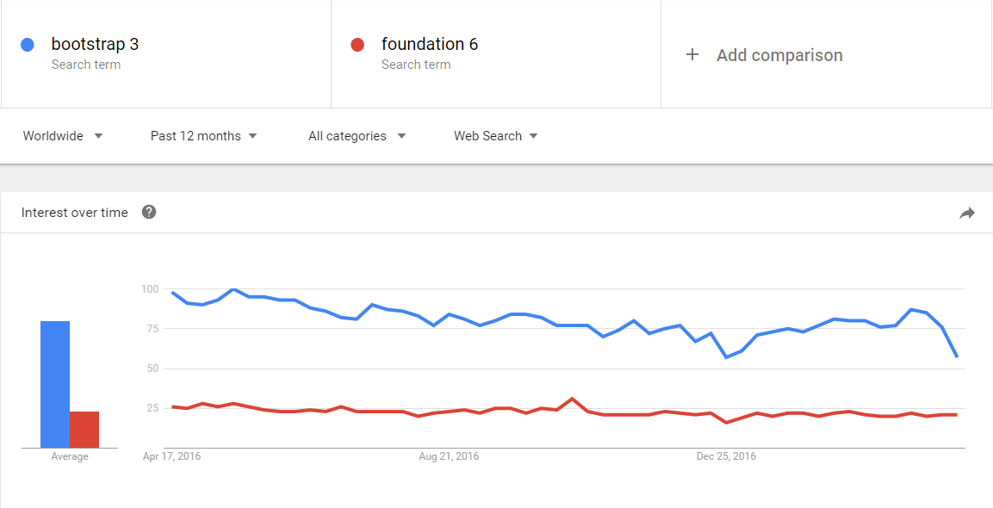Click the Apr 17, 2016 axis label

click(171, 456)
